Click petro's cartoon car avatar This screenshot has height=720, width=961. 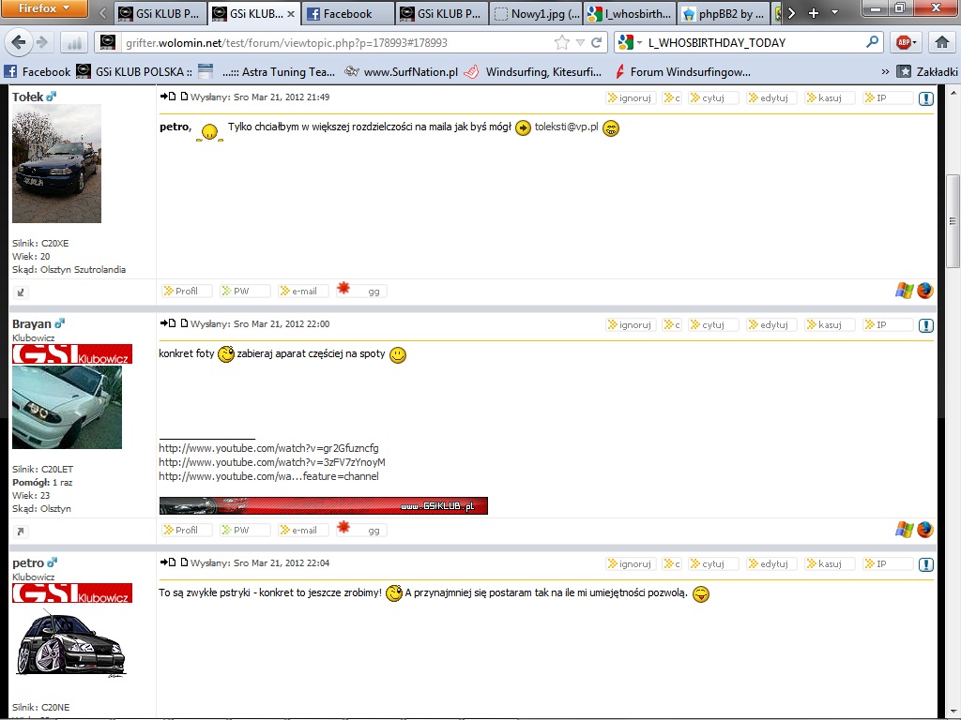70,643
